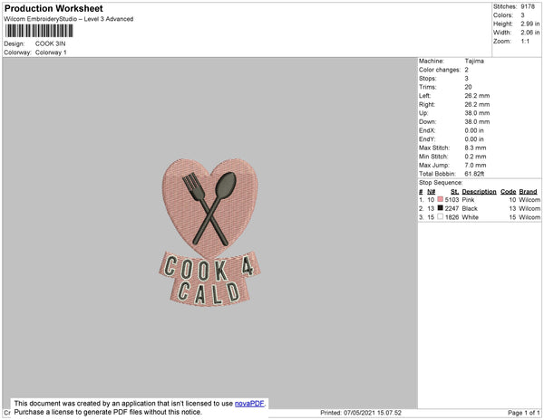Click the Width value 2.06 in
Image resolution: width=544 pixels, height=420 pixels.
[529, 33]
